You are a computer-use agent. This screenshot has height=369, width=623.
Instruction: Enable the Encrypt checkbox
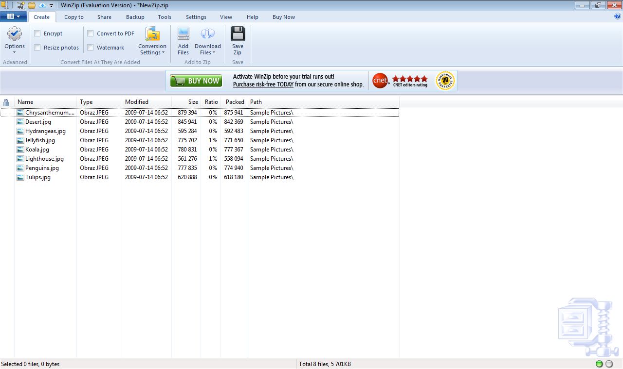point(37,34)
